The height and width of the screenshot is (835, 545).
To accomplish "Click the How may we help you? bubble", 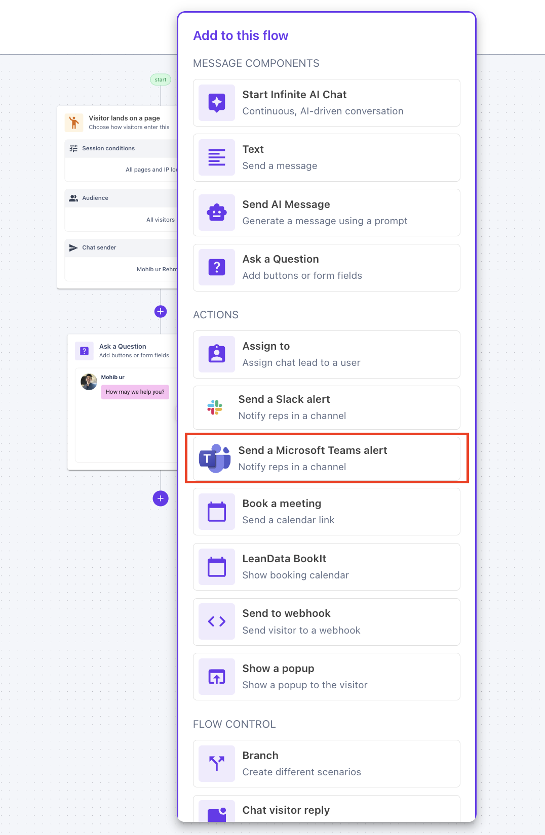I will [x=135, y=392].
